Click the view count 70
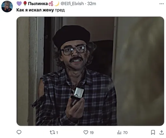Image resolution: width=166 pixels, height=138 pixels. coord(125,133)
